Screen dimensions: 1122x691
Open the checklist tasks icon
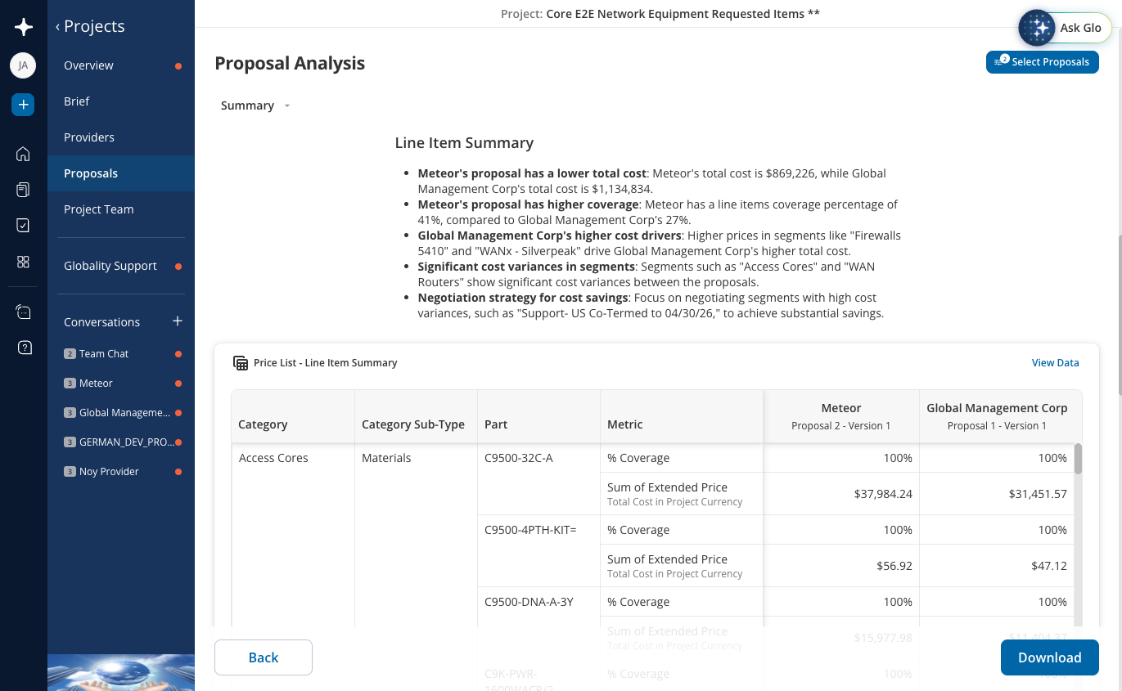pos(23,226)
